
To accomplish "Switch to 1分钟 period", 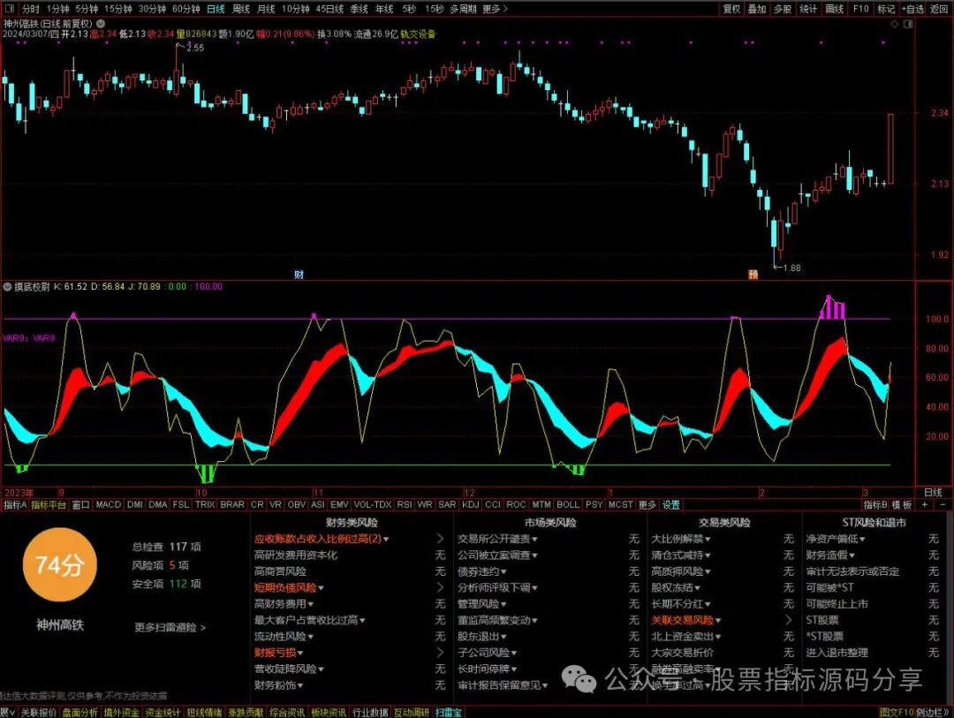I will pos(57,9).
